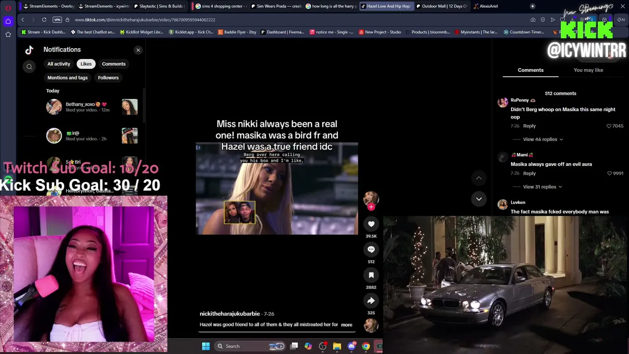Open File Explorer from taskbar

pyautogui.click(x=337, y=346)
